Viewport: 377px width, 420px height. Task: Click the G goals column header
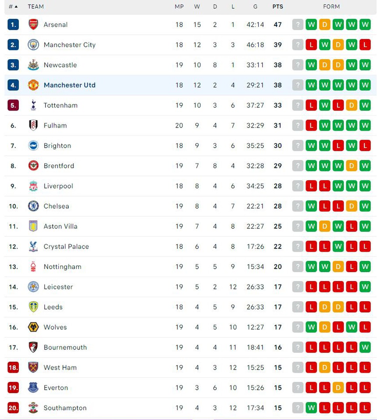pyautogui.click(x=255, y=7)
